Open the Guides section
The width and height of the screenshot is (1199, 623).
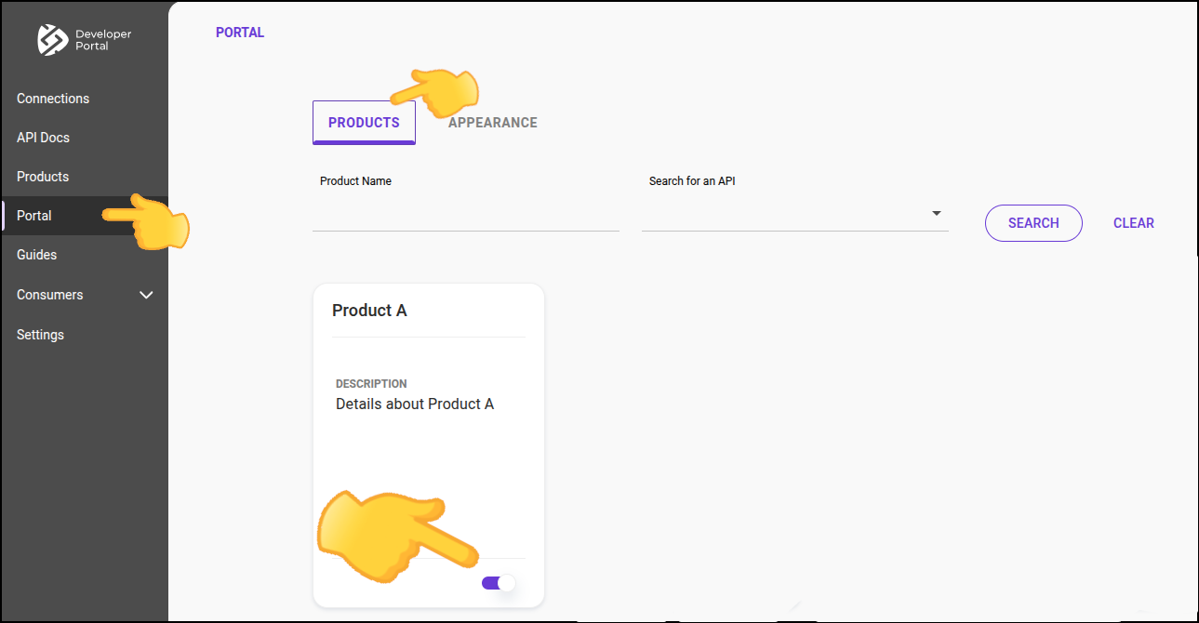[x=35, y=254]
